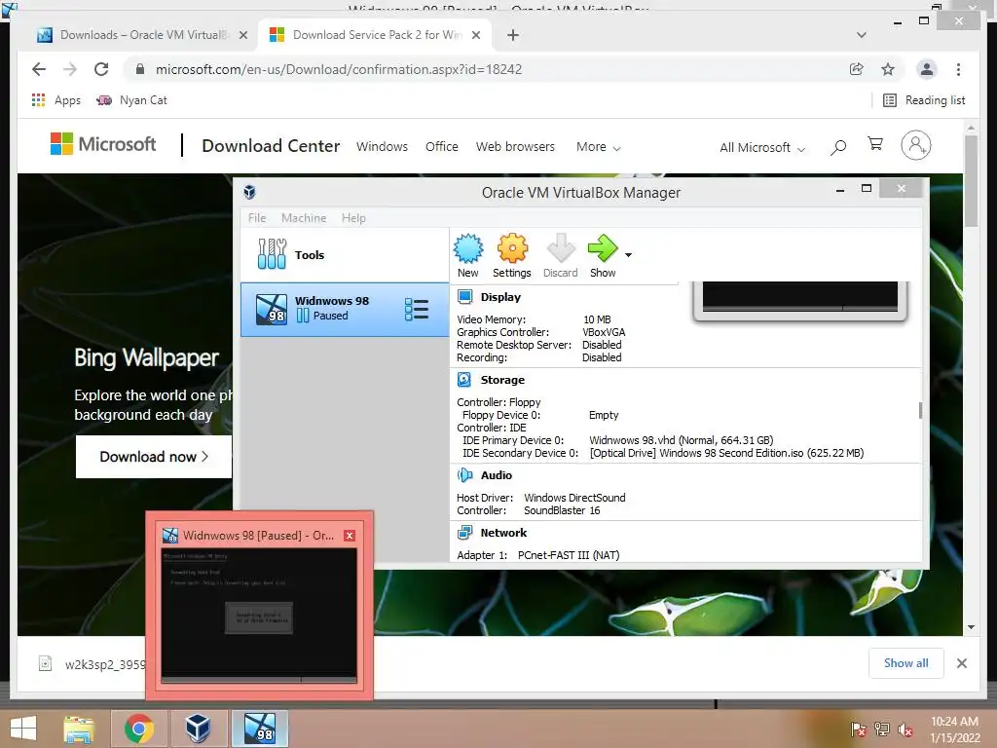Image resolution: width=997 pixels, height=748 pixels.
Task: Click the New machine icon in VirtualBox
Action: [468, 248]
